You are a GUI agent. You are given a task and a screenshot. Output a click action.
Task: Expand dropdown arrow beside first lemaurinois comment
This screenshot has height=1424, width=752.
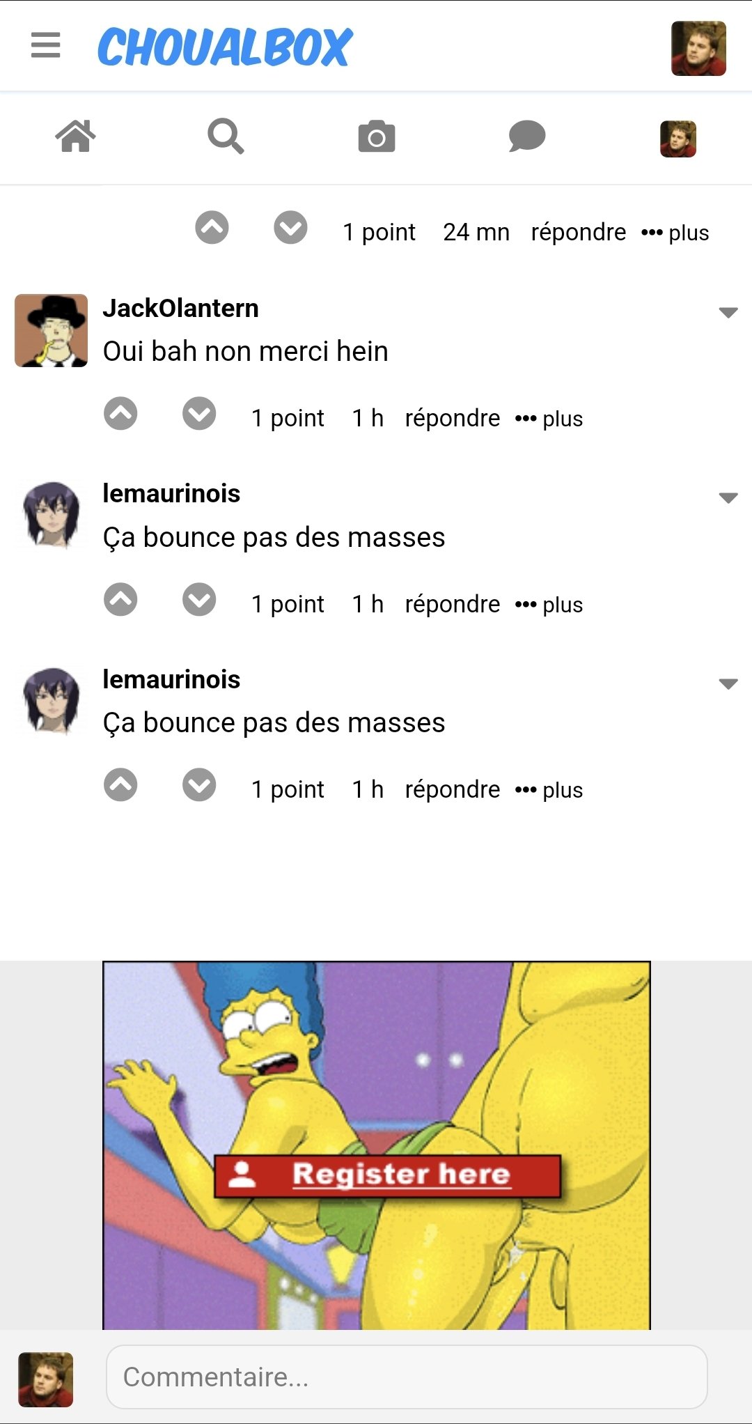click(x=728, y=497)
